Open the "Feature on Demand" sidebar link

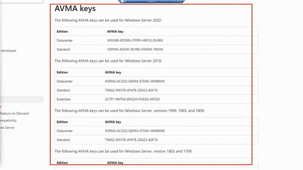[14, 113]
